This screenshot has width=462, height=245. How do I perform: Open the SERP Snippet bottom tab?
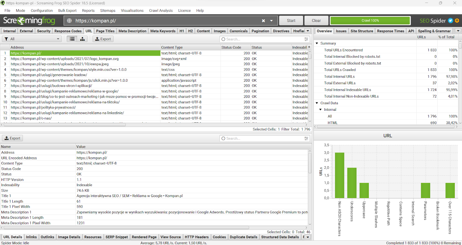pyautogui.click(x=117, y=237)
